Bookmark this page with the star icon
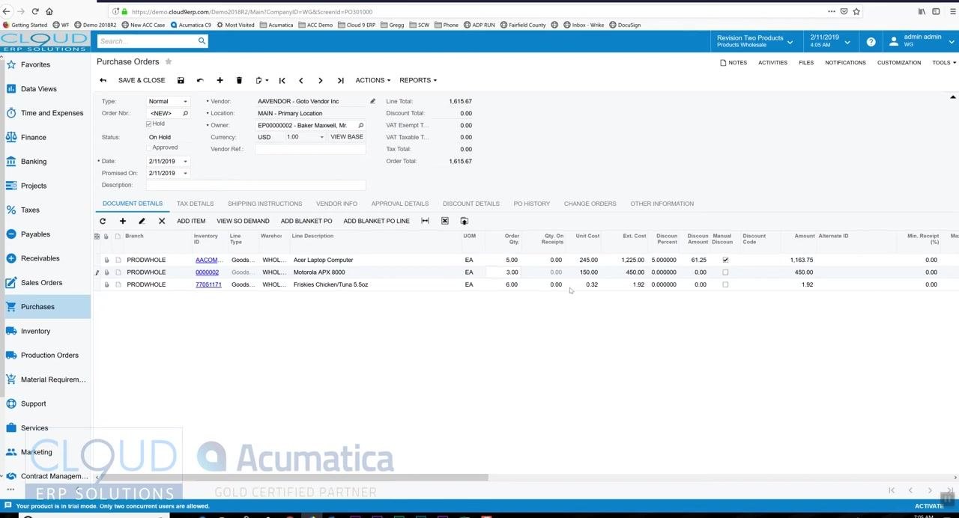Image resolution: width=959 pixels, height=518 pixels. [856, 11]
